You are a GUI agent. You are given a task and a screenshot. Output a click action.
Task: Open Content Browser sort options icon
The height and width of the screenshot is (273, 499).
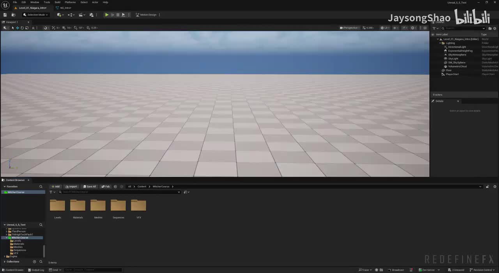click(x=186, y=192)
